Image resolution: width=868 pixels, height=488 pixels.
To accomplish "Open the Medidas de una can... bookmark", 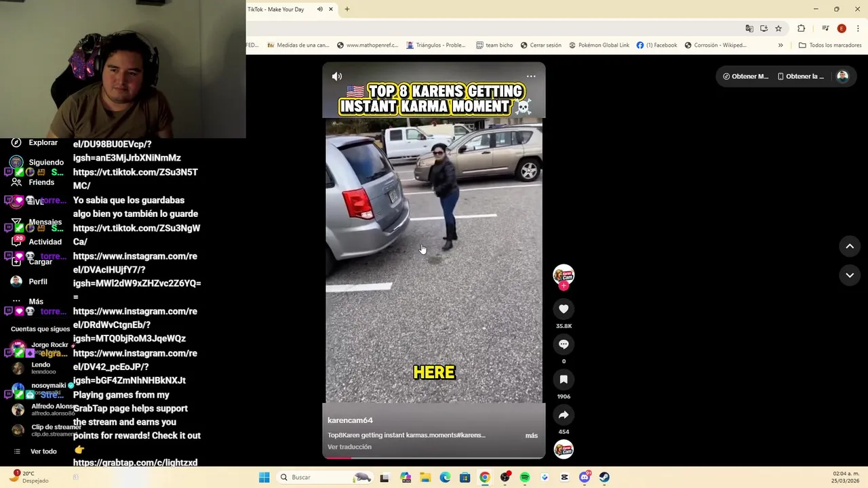I will [x=298, y=45].
